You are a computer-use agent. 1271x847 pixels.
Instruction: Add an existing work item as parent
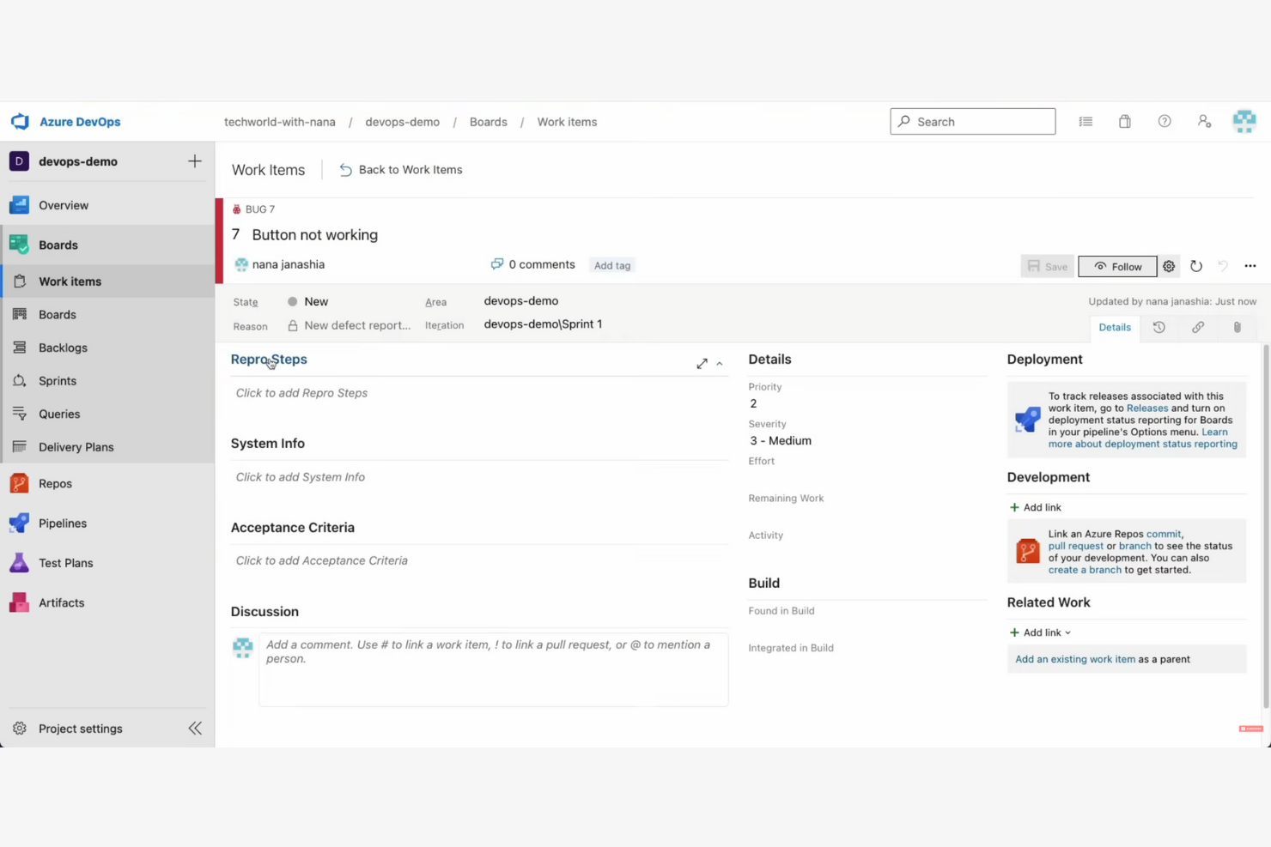1075,659
